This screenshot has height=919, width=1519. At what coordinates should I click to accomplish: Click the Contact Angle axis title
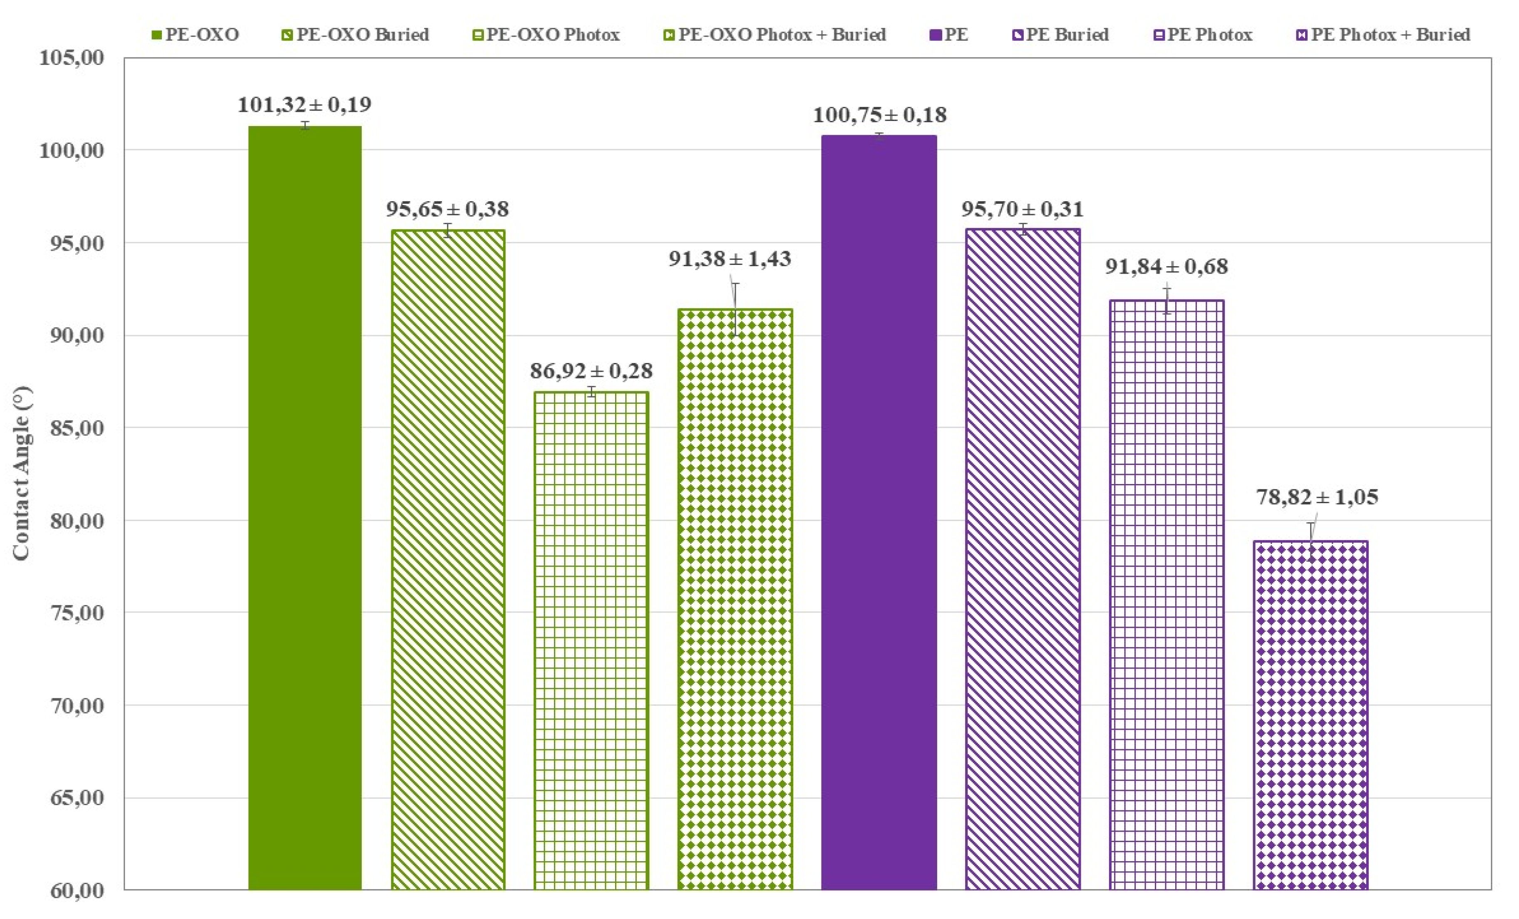point(21,473)
